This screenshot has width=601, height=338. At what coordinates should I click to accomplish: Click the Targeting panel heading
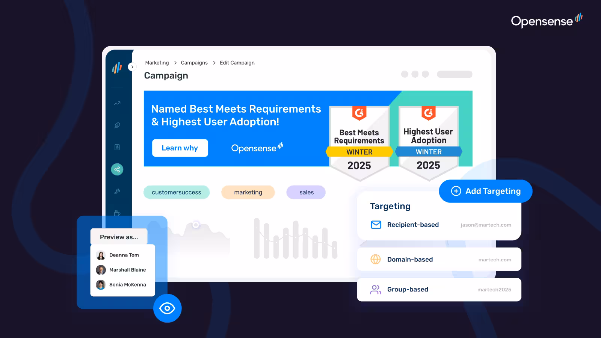(x=390, y=206)
